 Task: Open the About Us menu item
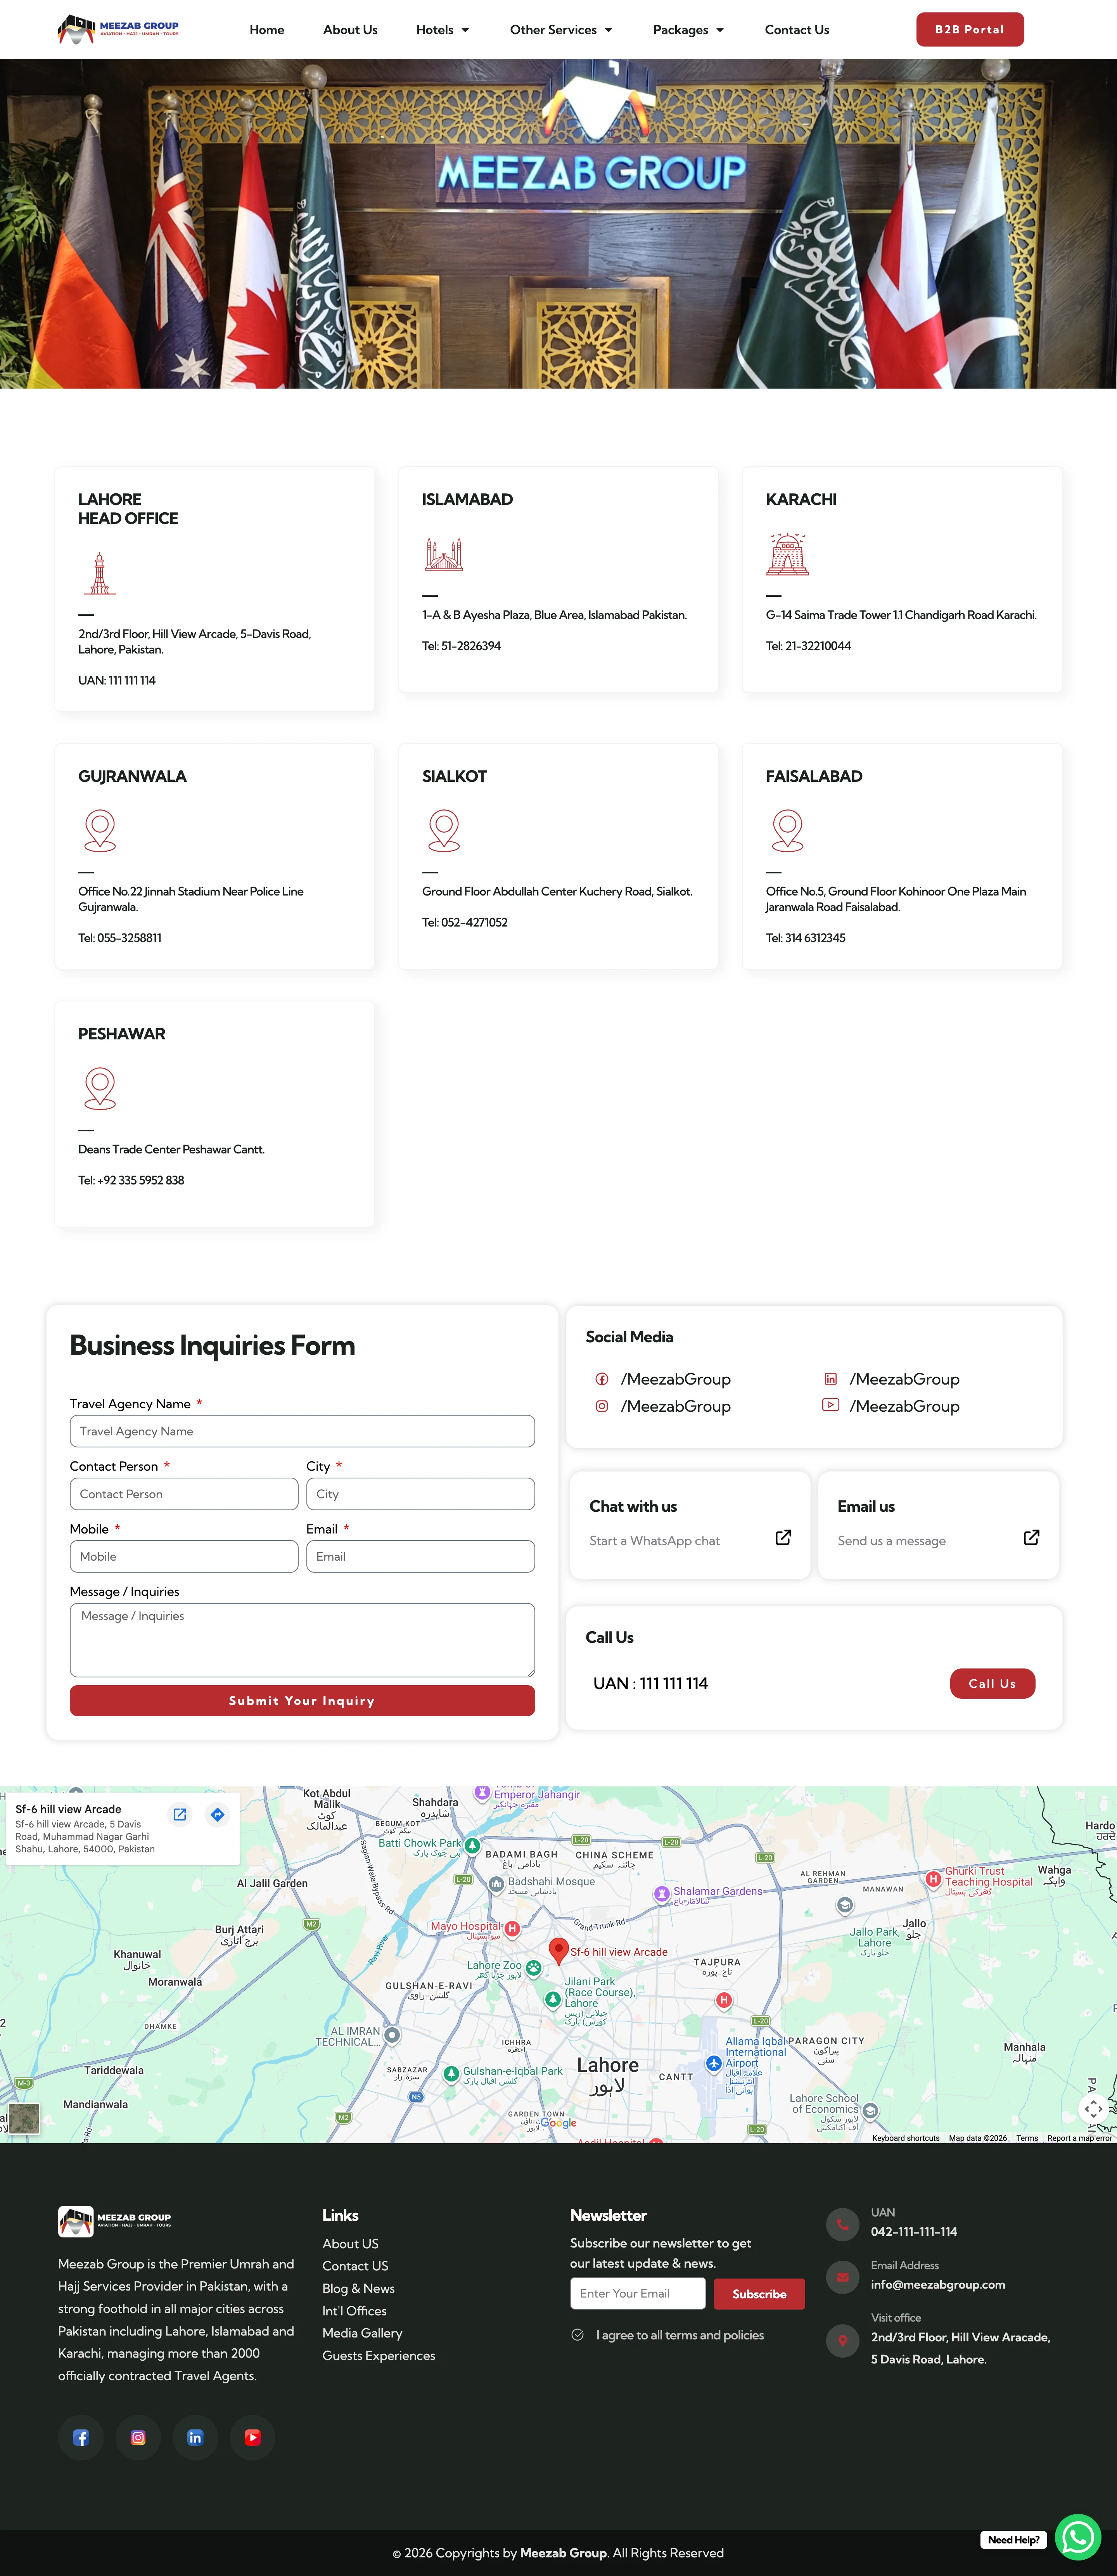[350, 30]
